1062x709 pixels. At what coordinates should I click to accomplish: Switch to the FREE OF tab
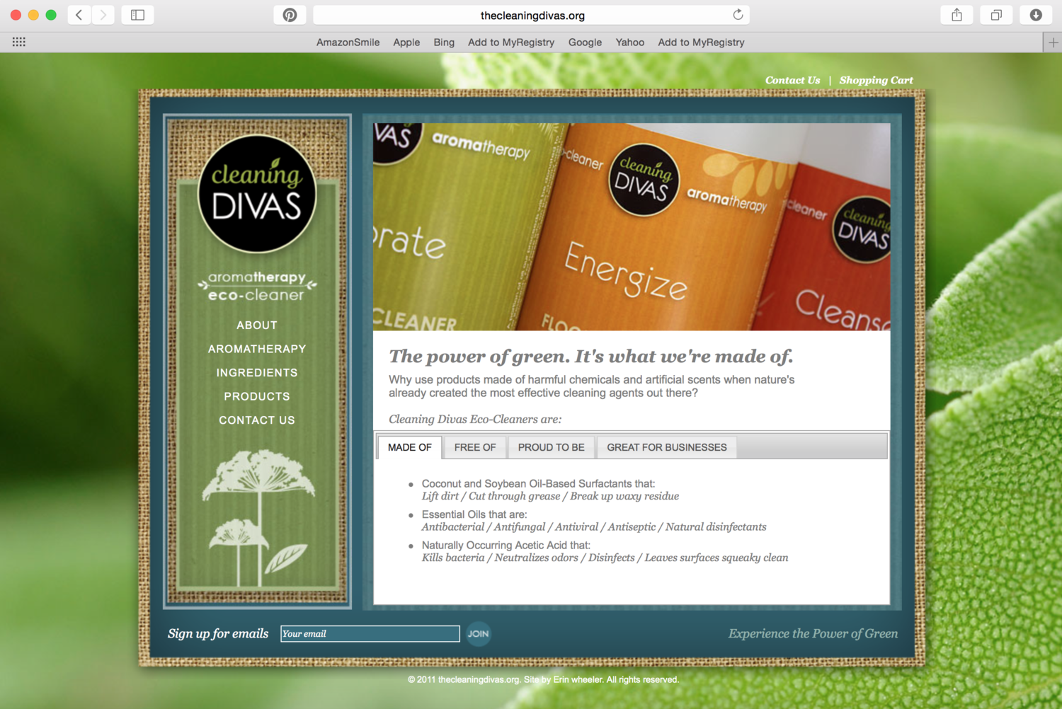pos(475,447)
